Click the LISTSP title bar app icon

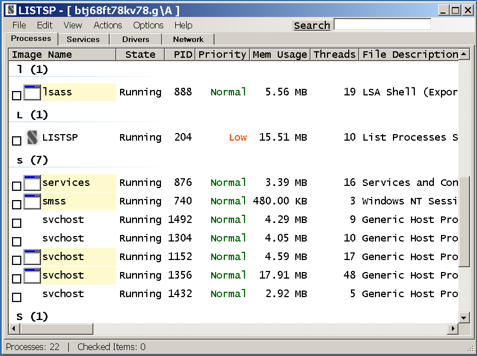[11, 10]
